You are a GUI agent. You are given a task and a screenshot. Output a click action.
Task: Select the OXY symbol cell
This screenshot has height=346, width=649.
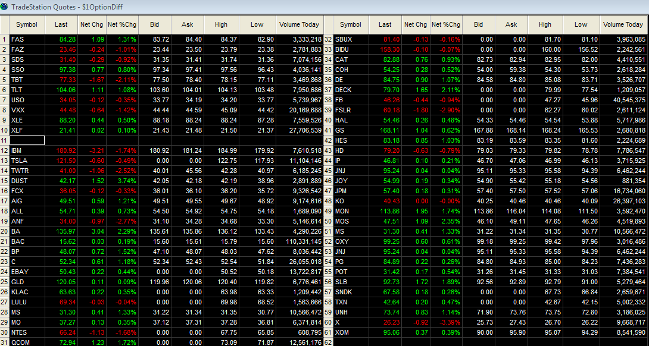coord(351,241)
